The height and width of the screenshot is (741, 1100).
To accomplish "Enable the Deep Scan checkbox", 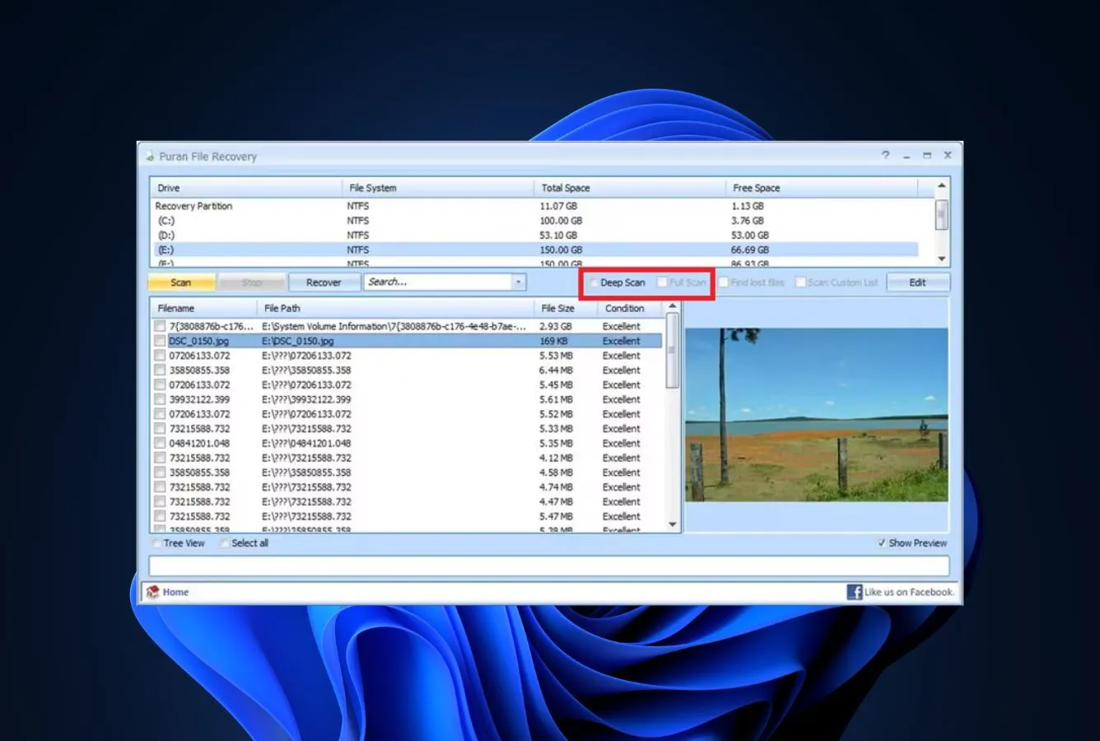I will coord(593,282).
